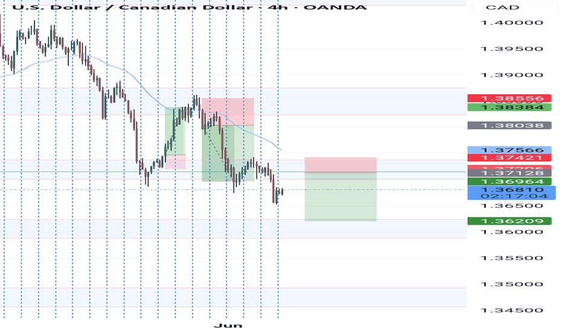Click the U.S. Dollar / Canadian Dollar chart title
Viewport: 563px width, 332px height.
pos(190,7)
